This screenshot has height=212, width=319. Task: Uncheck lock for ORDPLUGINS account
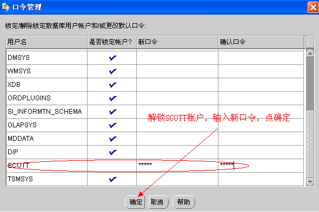[x=112, y=98]
